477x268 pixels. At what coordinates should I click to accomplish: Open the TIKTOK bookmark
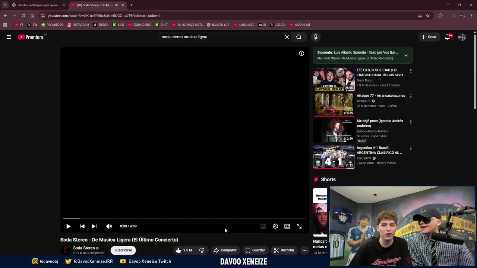[101, 25]
